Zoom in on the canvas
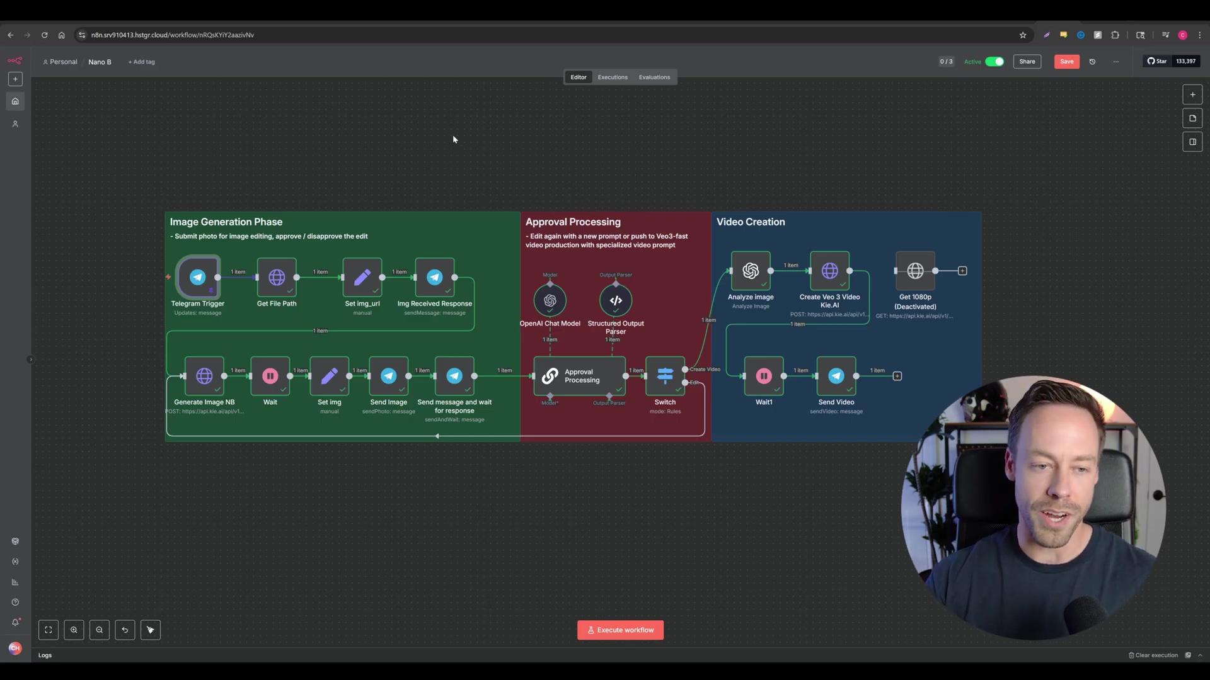This screenshot has height=680, width=1210. [74, 630]
